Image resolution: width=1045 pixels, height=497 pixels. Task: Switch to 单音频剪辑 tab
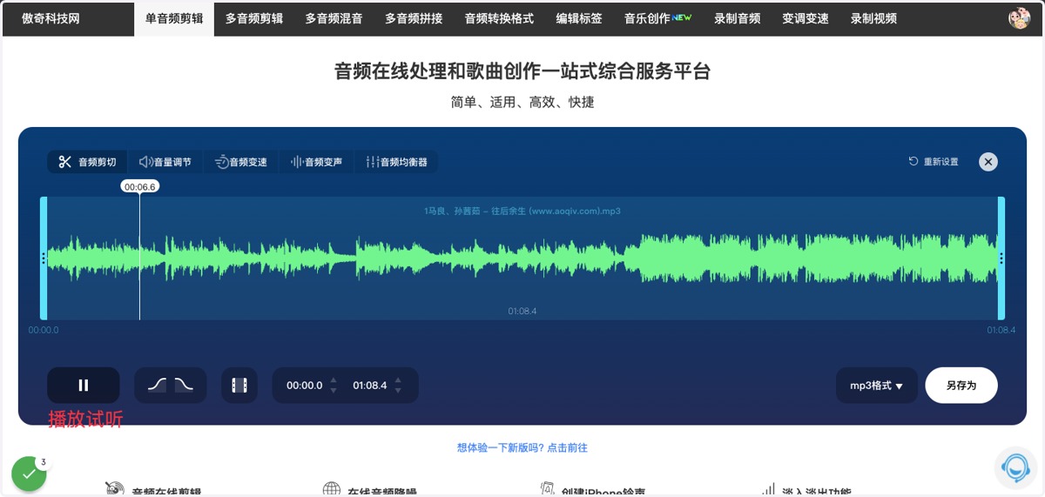tap(174, 18)
